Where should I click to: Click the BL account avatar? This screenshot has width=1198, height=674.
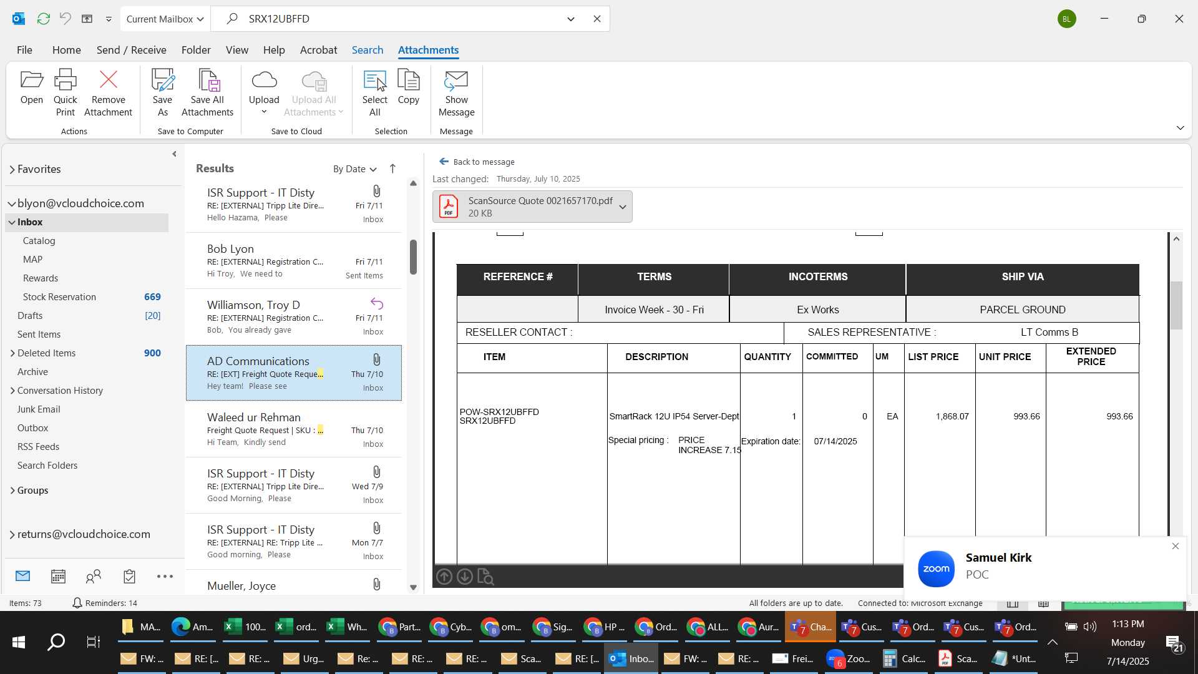tap(1066, 19)
